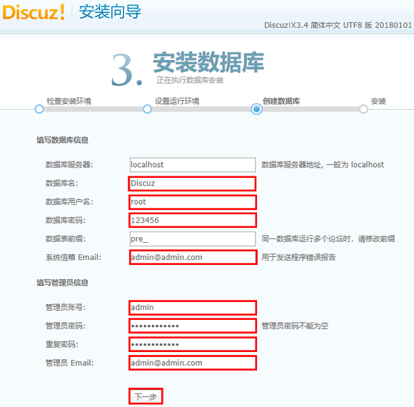Select the 数据库用户名 field containing root
414x407 pixels.
click(x=193, y=202)
